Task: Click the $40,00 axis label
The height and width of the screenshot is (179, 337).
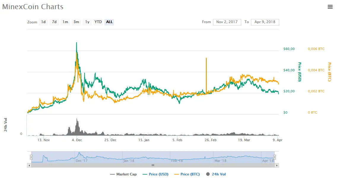Action: (289, 70)
